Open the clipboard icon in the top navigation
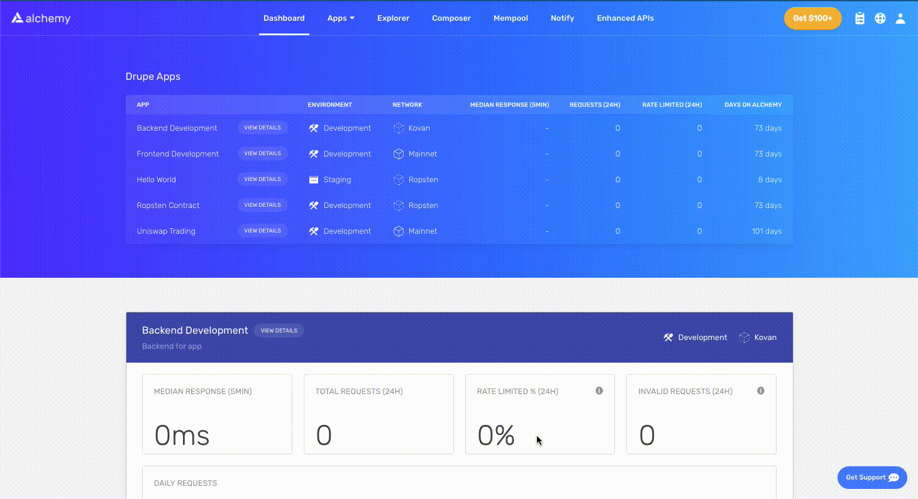This screenshot has height=499, width=918. pos(860,18)
